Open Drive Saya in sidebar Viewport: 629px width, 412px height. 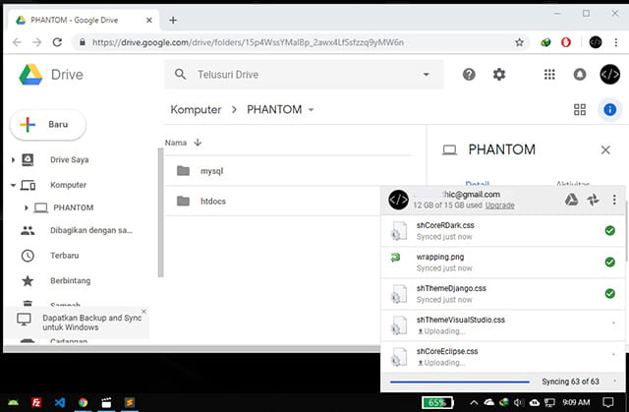click(x=70, y=160)
